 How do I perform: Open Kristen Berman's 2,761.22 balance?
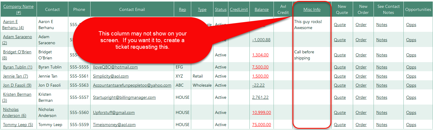coord(260,97)
